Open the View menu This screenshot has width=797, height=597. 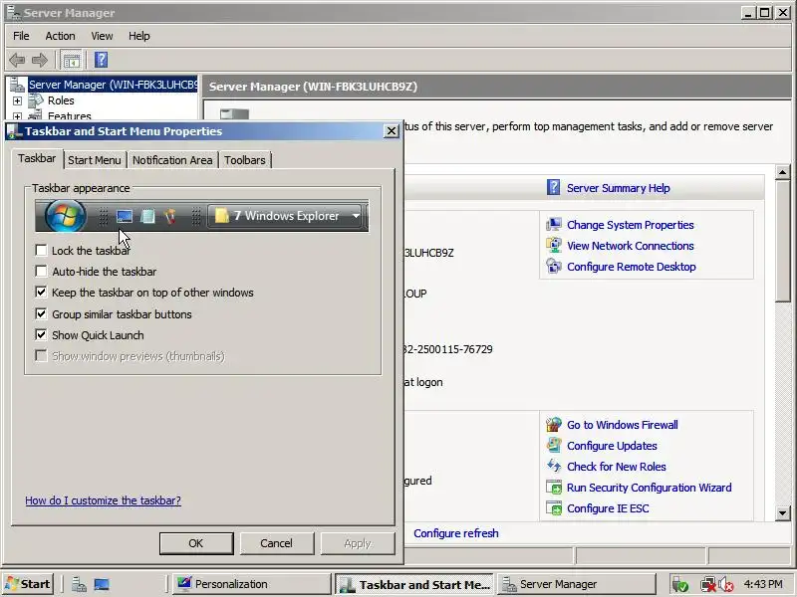102,36
